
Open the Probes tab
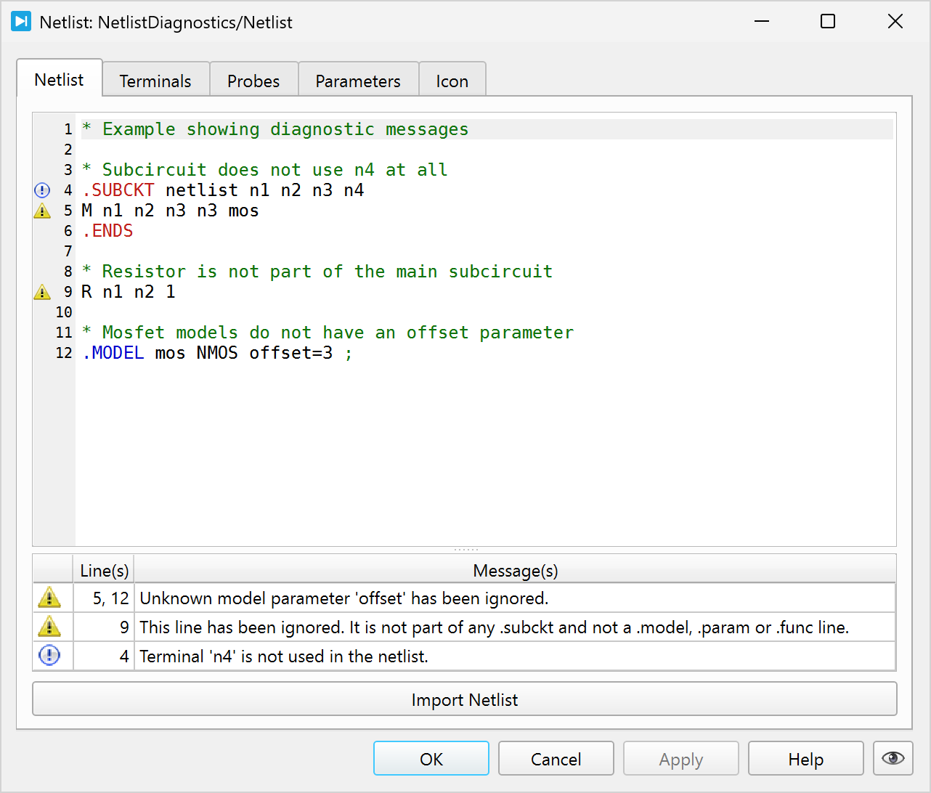(253, 81)
